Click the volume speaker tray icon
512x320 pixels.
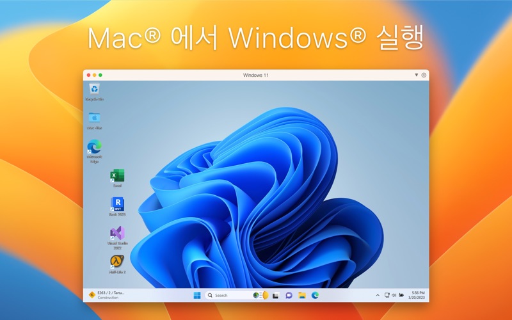coord(394,295)
